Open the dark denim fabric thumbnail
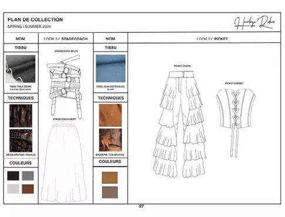The width and height of the screenshot is (285, 217). coord(21,69)
